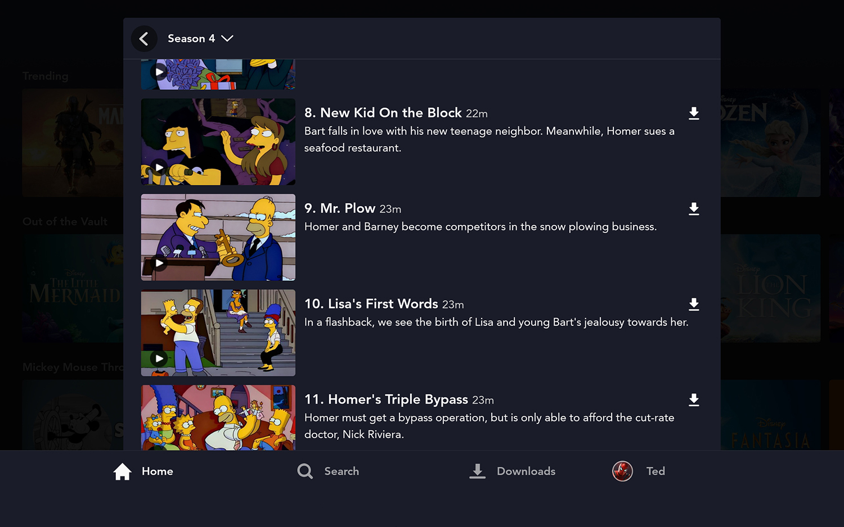Download episode 8 New Kid On the Block

tap(694, 113)
